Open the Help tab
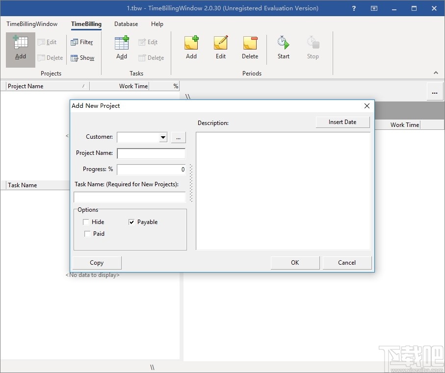The image size is (445, 373). pos(157,24)
